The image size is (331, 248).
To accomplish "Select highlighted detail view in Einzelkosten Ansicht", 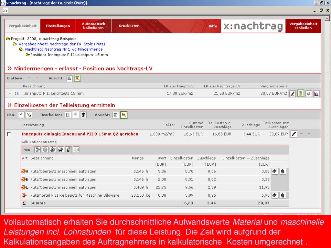I will coord(124,115).
